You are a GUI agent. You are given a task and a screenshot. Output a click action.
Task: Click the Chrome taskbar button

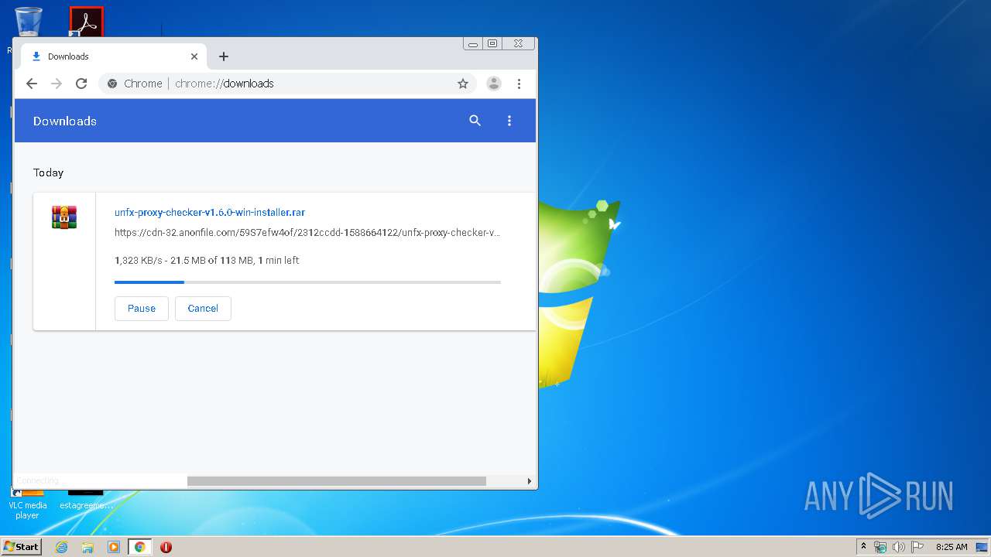click(140, 547)
